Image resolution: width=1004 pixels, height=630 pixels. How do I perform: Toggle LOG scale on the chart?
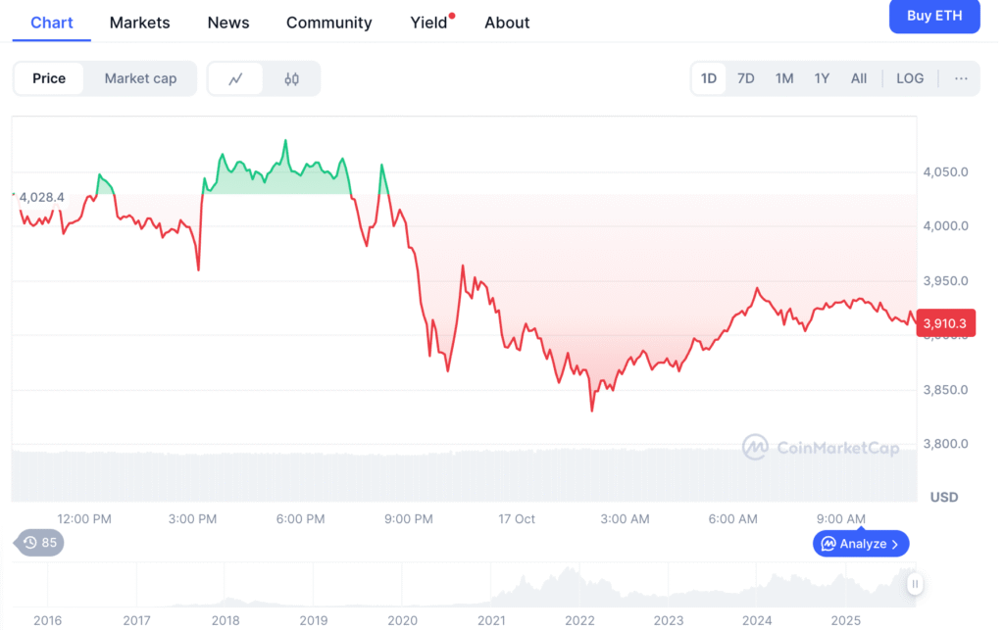tap(910, 78)
